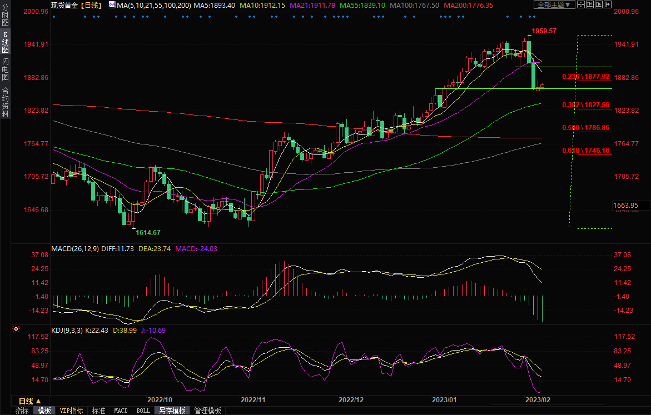
Task: Open the 合约资料 side tab
Action: (5, 102)
